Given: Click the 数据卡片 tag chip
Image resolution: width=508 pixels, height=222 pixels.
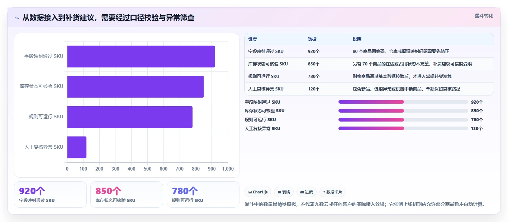Looking at the screenshot, I should coord(332,192).
